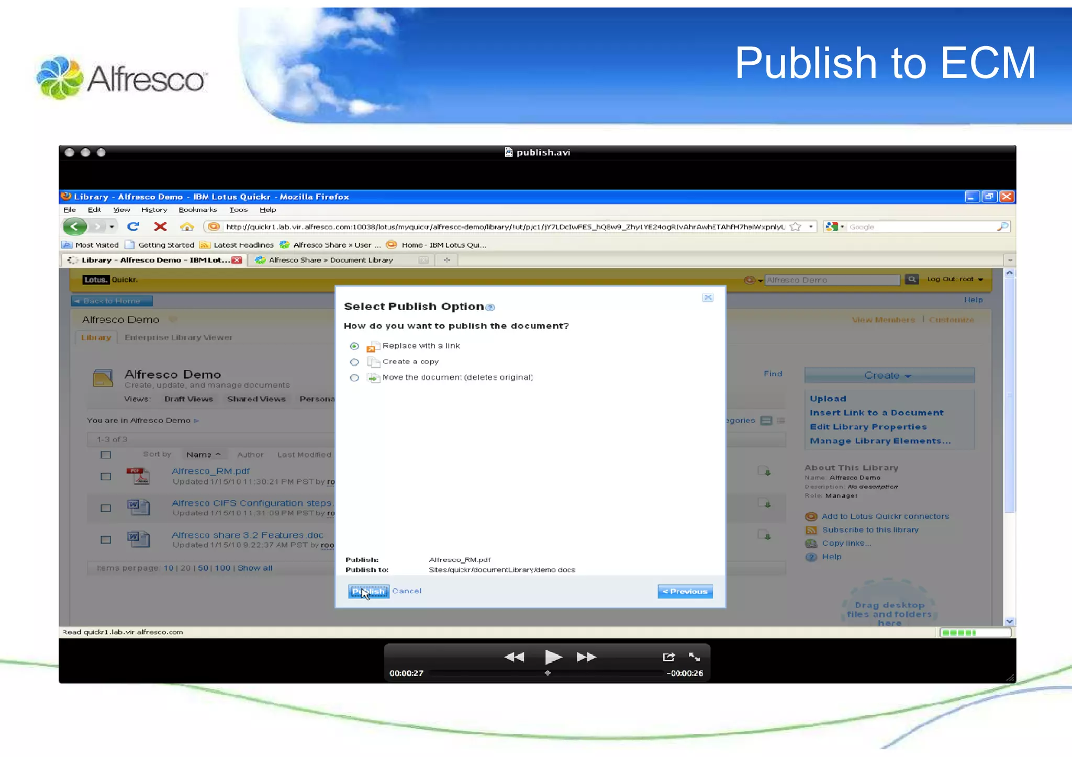Bookmark the page with the star icon
This screenshot has width=1072, height=757.
click(x=796, y=227)
